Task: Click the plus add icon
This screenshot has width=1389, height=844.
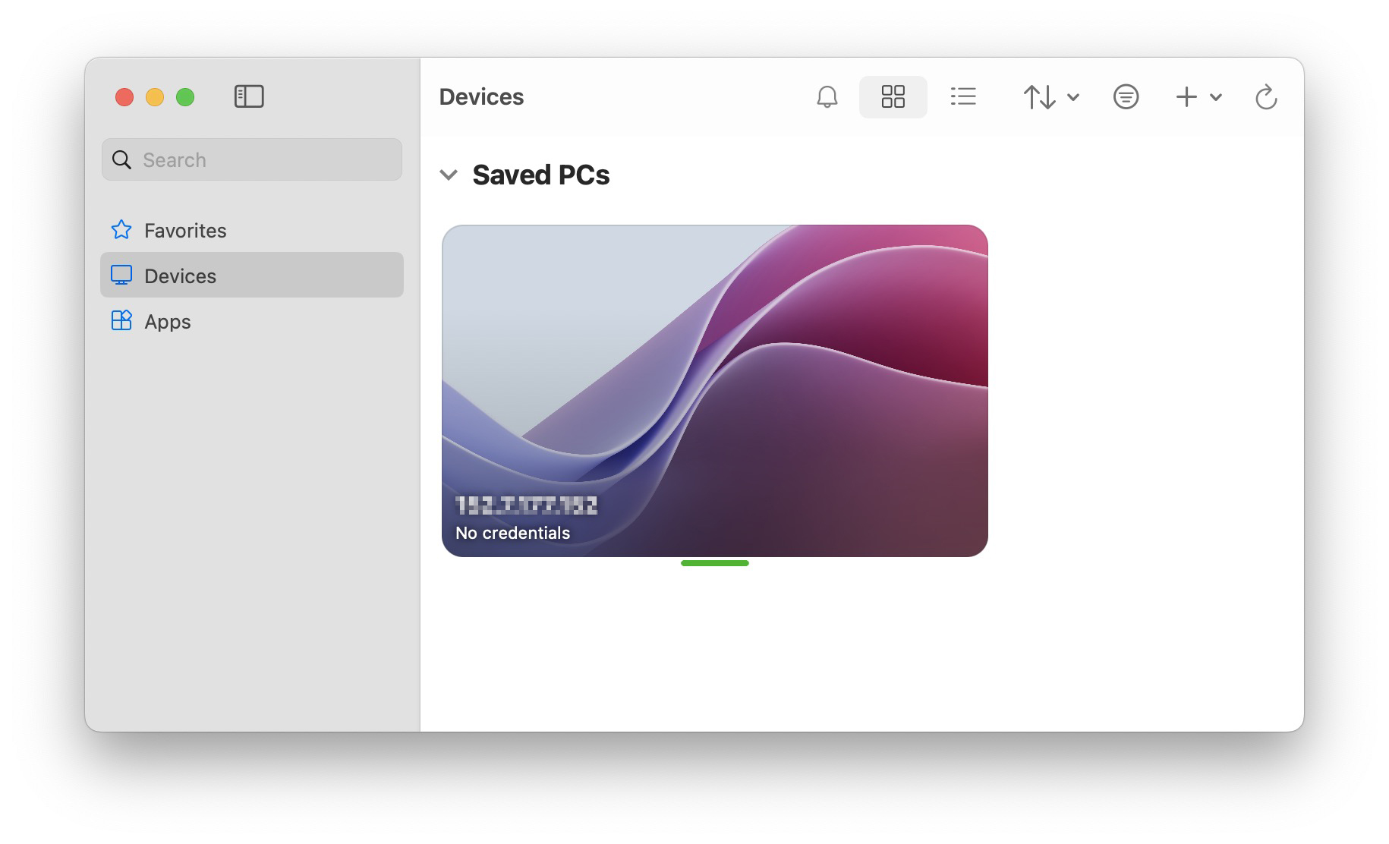Action: point(1186,97)
